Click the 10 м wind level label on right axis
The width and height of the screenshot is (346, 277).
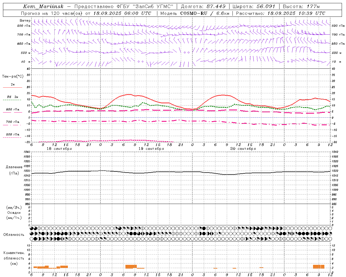click(336, 62)
